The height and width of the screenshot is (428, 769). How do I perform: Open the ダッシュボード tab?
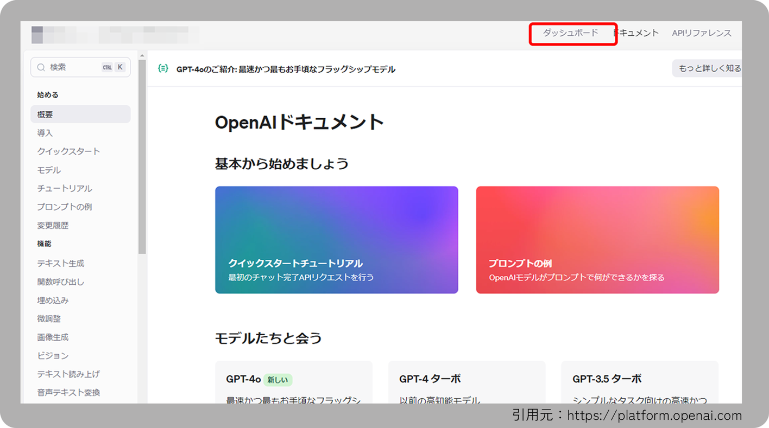coord(571,33)
